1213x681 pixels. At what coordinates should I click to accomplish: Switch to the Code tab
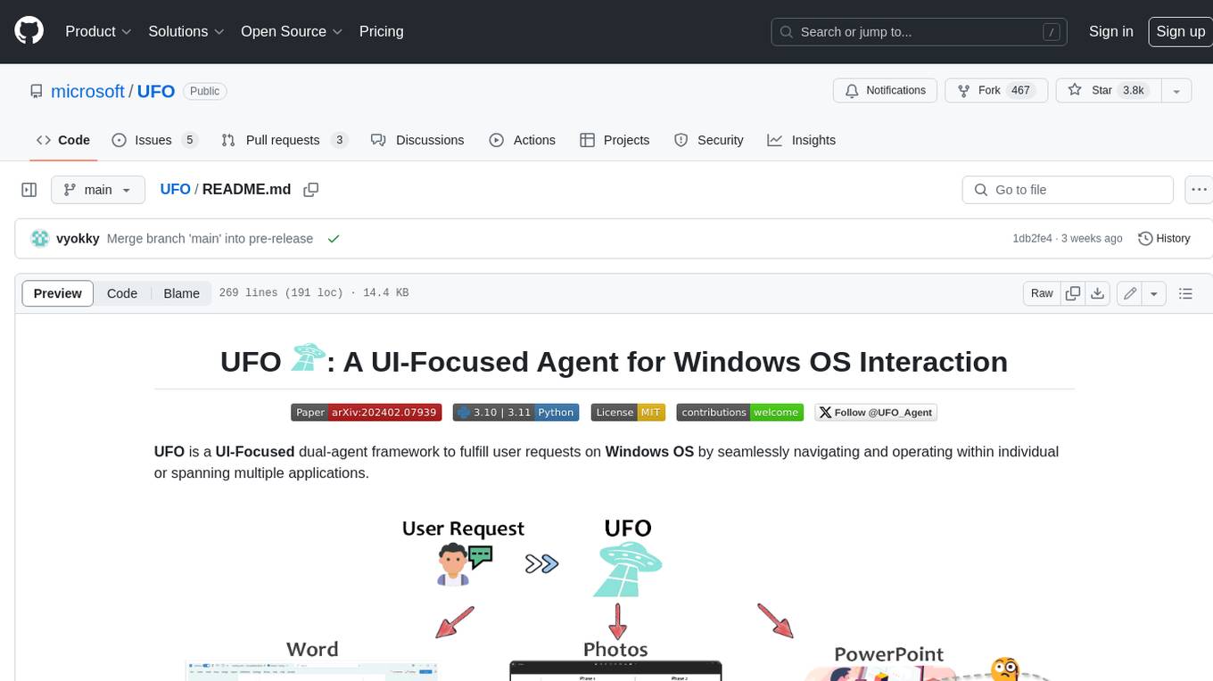[x=63, y=140]
